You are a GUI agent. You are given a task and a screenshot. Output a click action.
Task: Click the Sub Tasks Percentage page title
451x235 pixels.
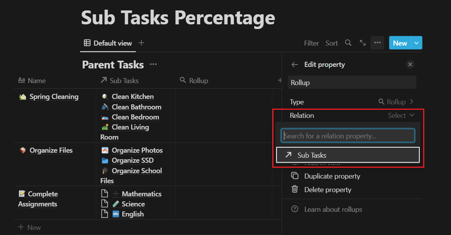pos(178,18)
